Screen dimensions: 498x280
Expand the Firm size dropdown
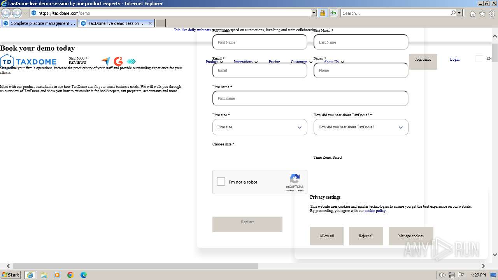pyautogui.click(x=260, y=127)
